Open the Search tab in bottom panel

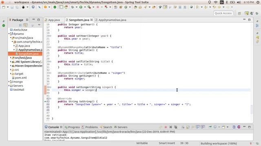point(106,127)
